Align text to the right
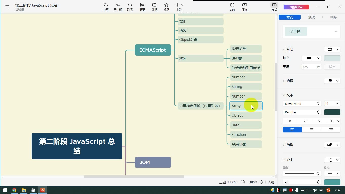The width and height of the screenshot is (345, 194). 331,130
